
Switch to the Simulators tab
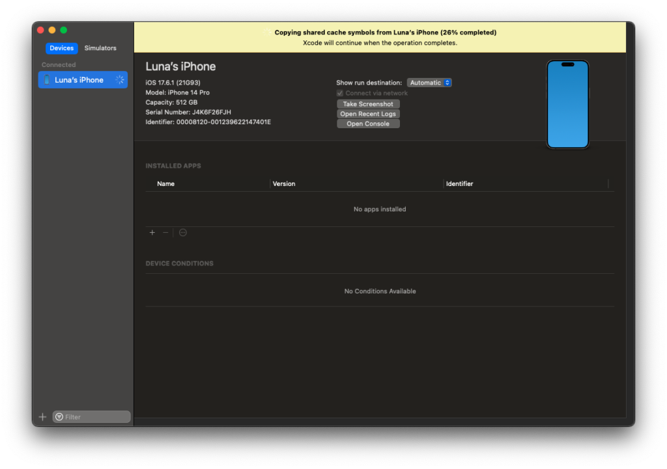click(100, 48)
